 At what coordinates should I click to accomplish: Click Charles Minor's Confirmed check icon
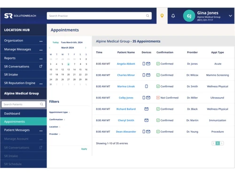pyautogui.click(x=158, y=75)
